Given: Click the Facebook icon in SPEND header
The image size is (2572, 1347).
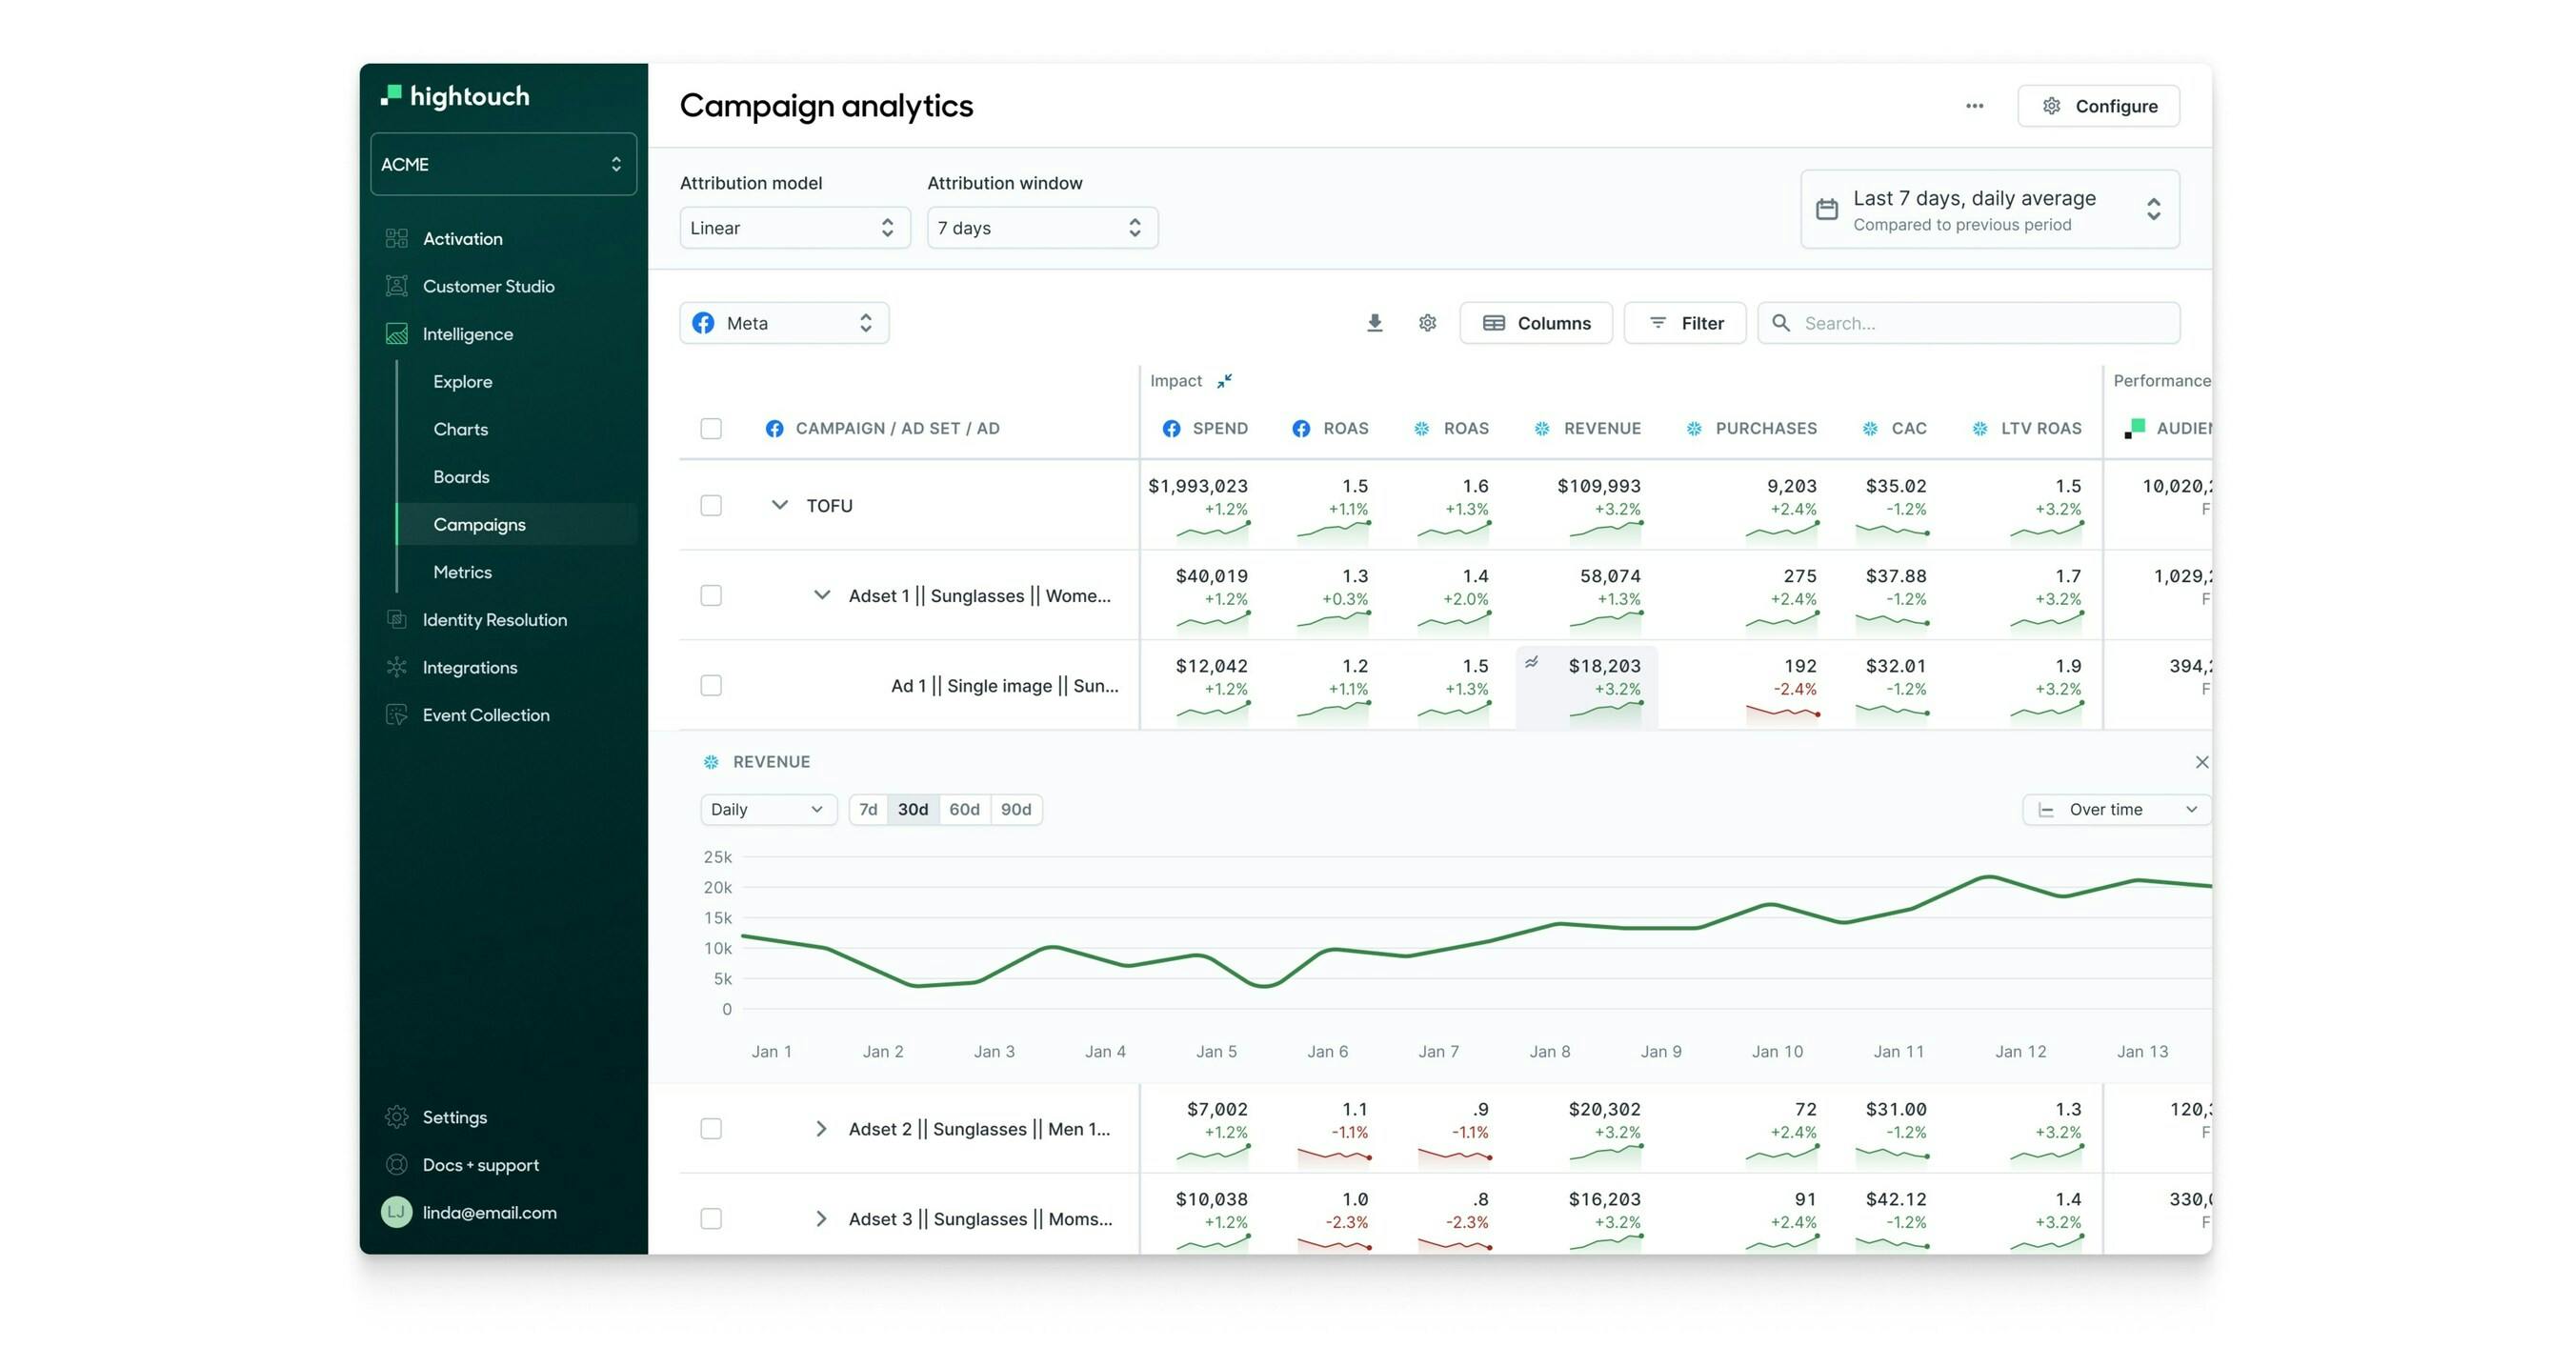Looking at the screenshot, I should pyautogui.click(x=1171, y=429).
